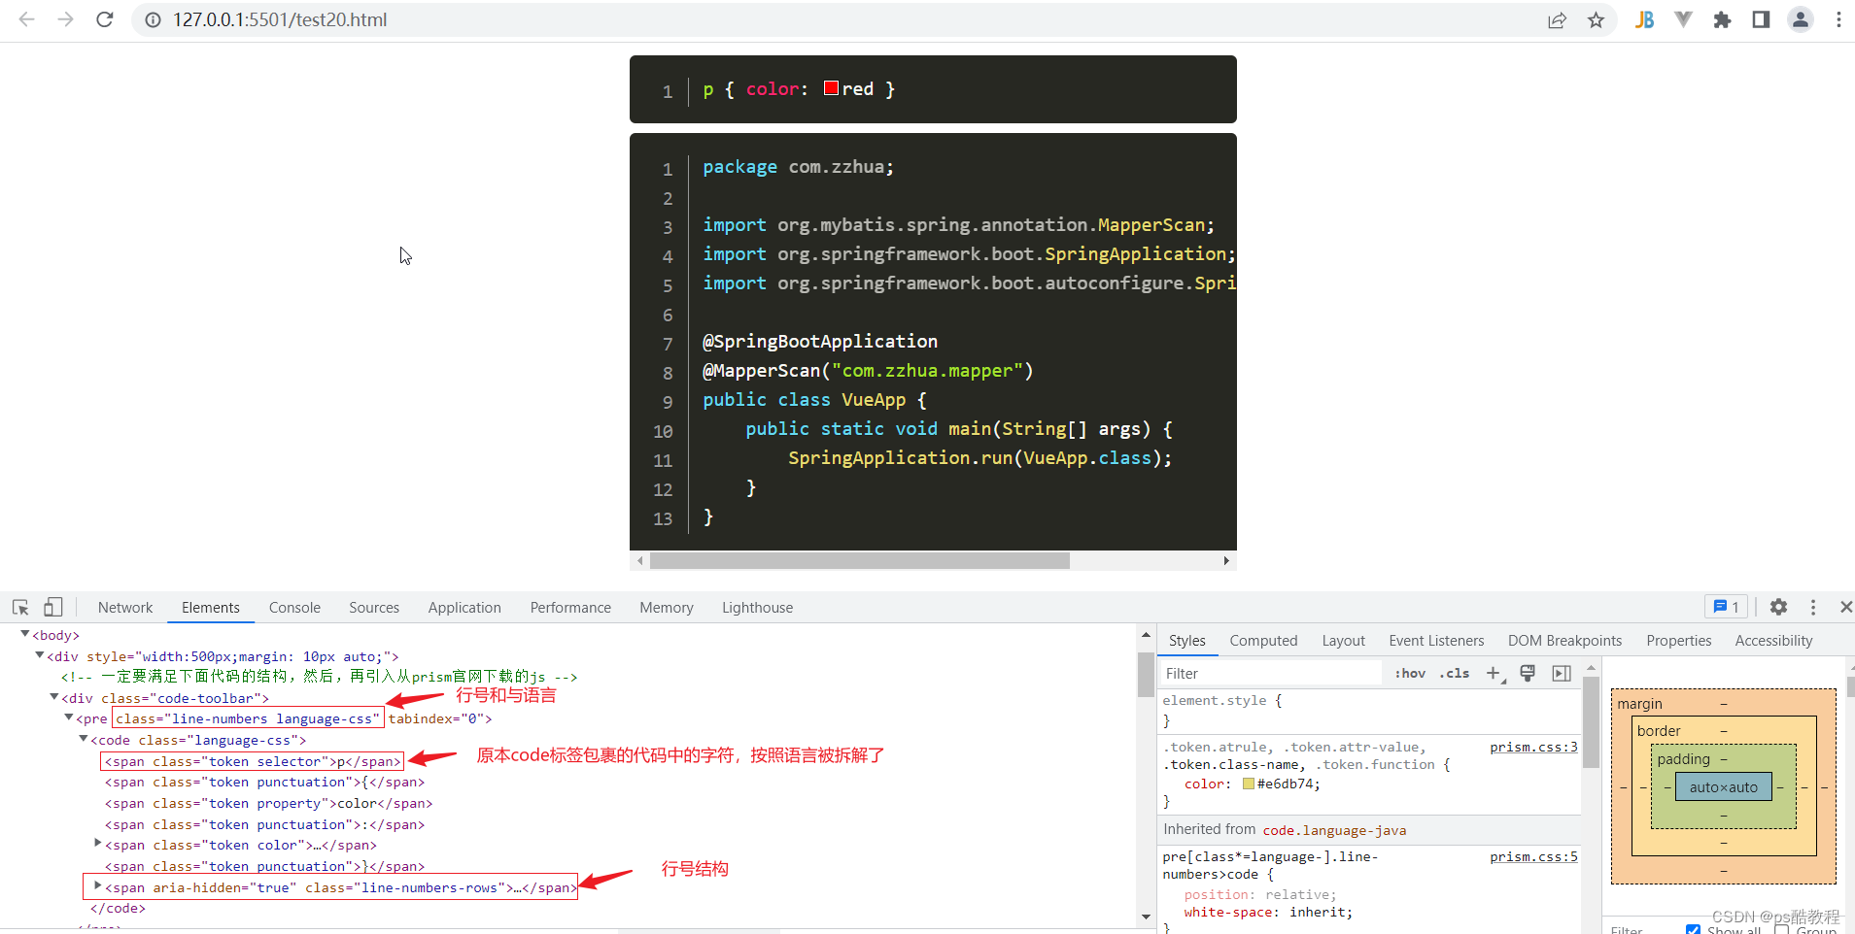The width and height of the screenshot is (1855, 934).
Task: Expand the span token color node
Action: click(x=97, y=844)
